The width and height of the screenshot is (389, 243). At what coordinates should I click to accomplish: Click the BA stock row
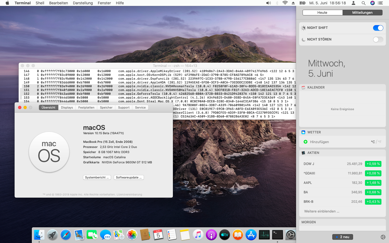[343, 192]
